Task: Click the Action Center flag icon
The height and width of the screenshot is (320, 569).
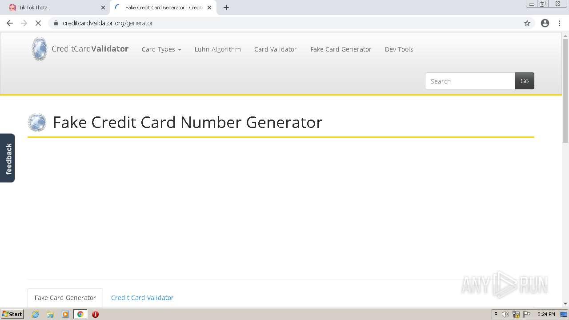Action: click(527, 314)
